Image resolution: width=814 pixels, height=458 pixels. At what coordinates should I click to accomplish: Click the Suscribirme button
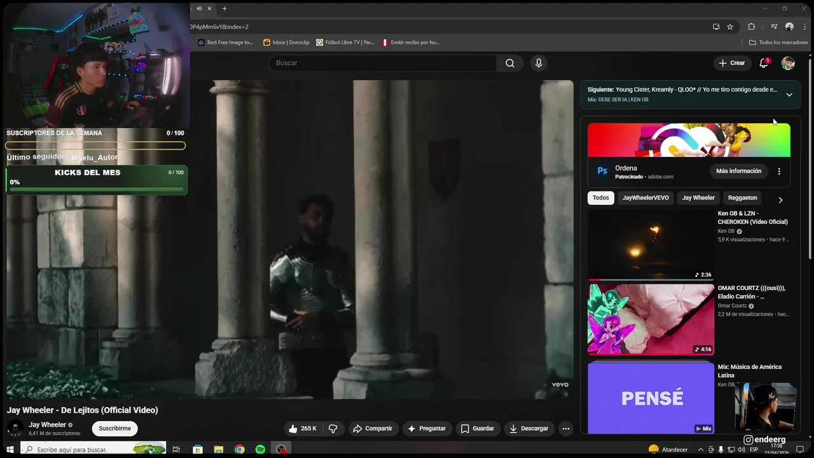115,429
